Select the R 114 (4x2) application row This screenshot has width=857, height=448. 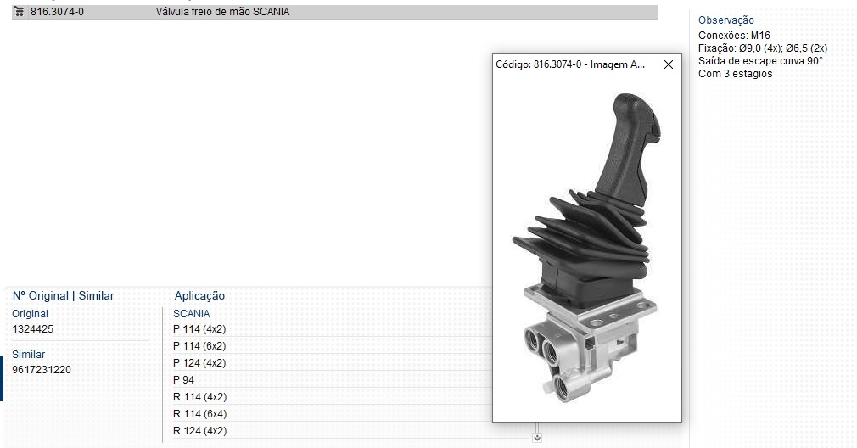click(x=199, y=397)
